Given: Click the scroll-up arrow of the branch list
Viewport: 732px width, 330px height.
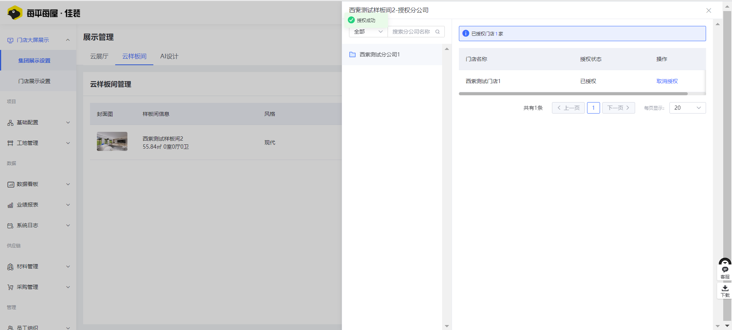Looking at the screenshot, I should [x=447, y=49].
